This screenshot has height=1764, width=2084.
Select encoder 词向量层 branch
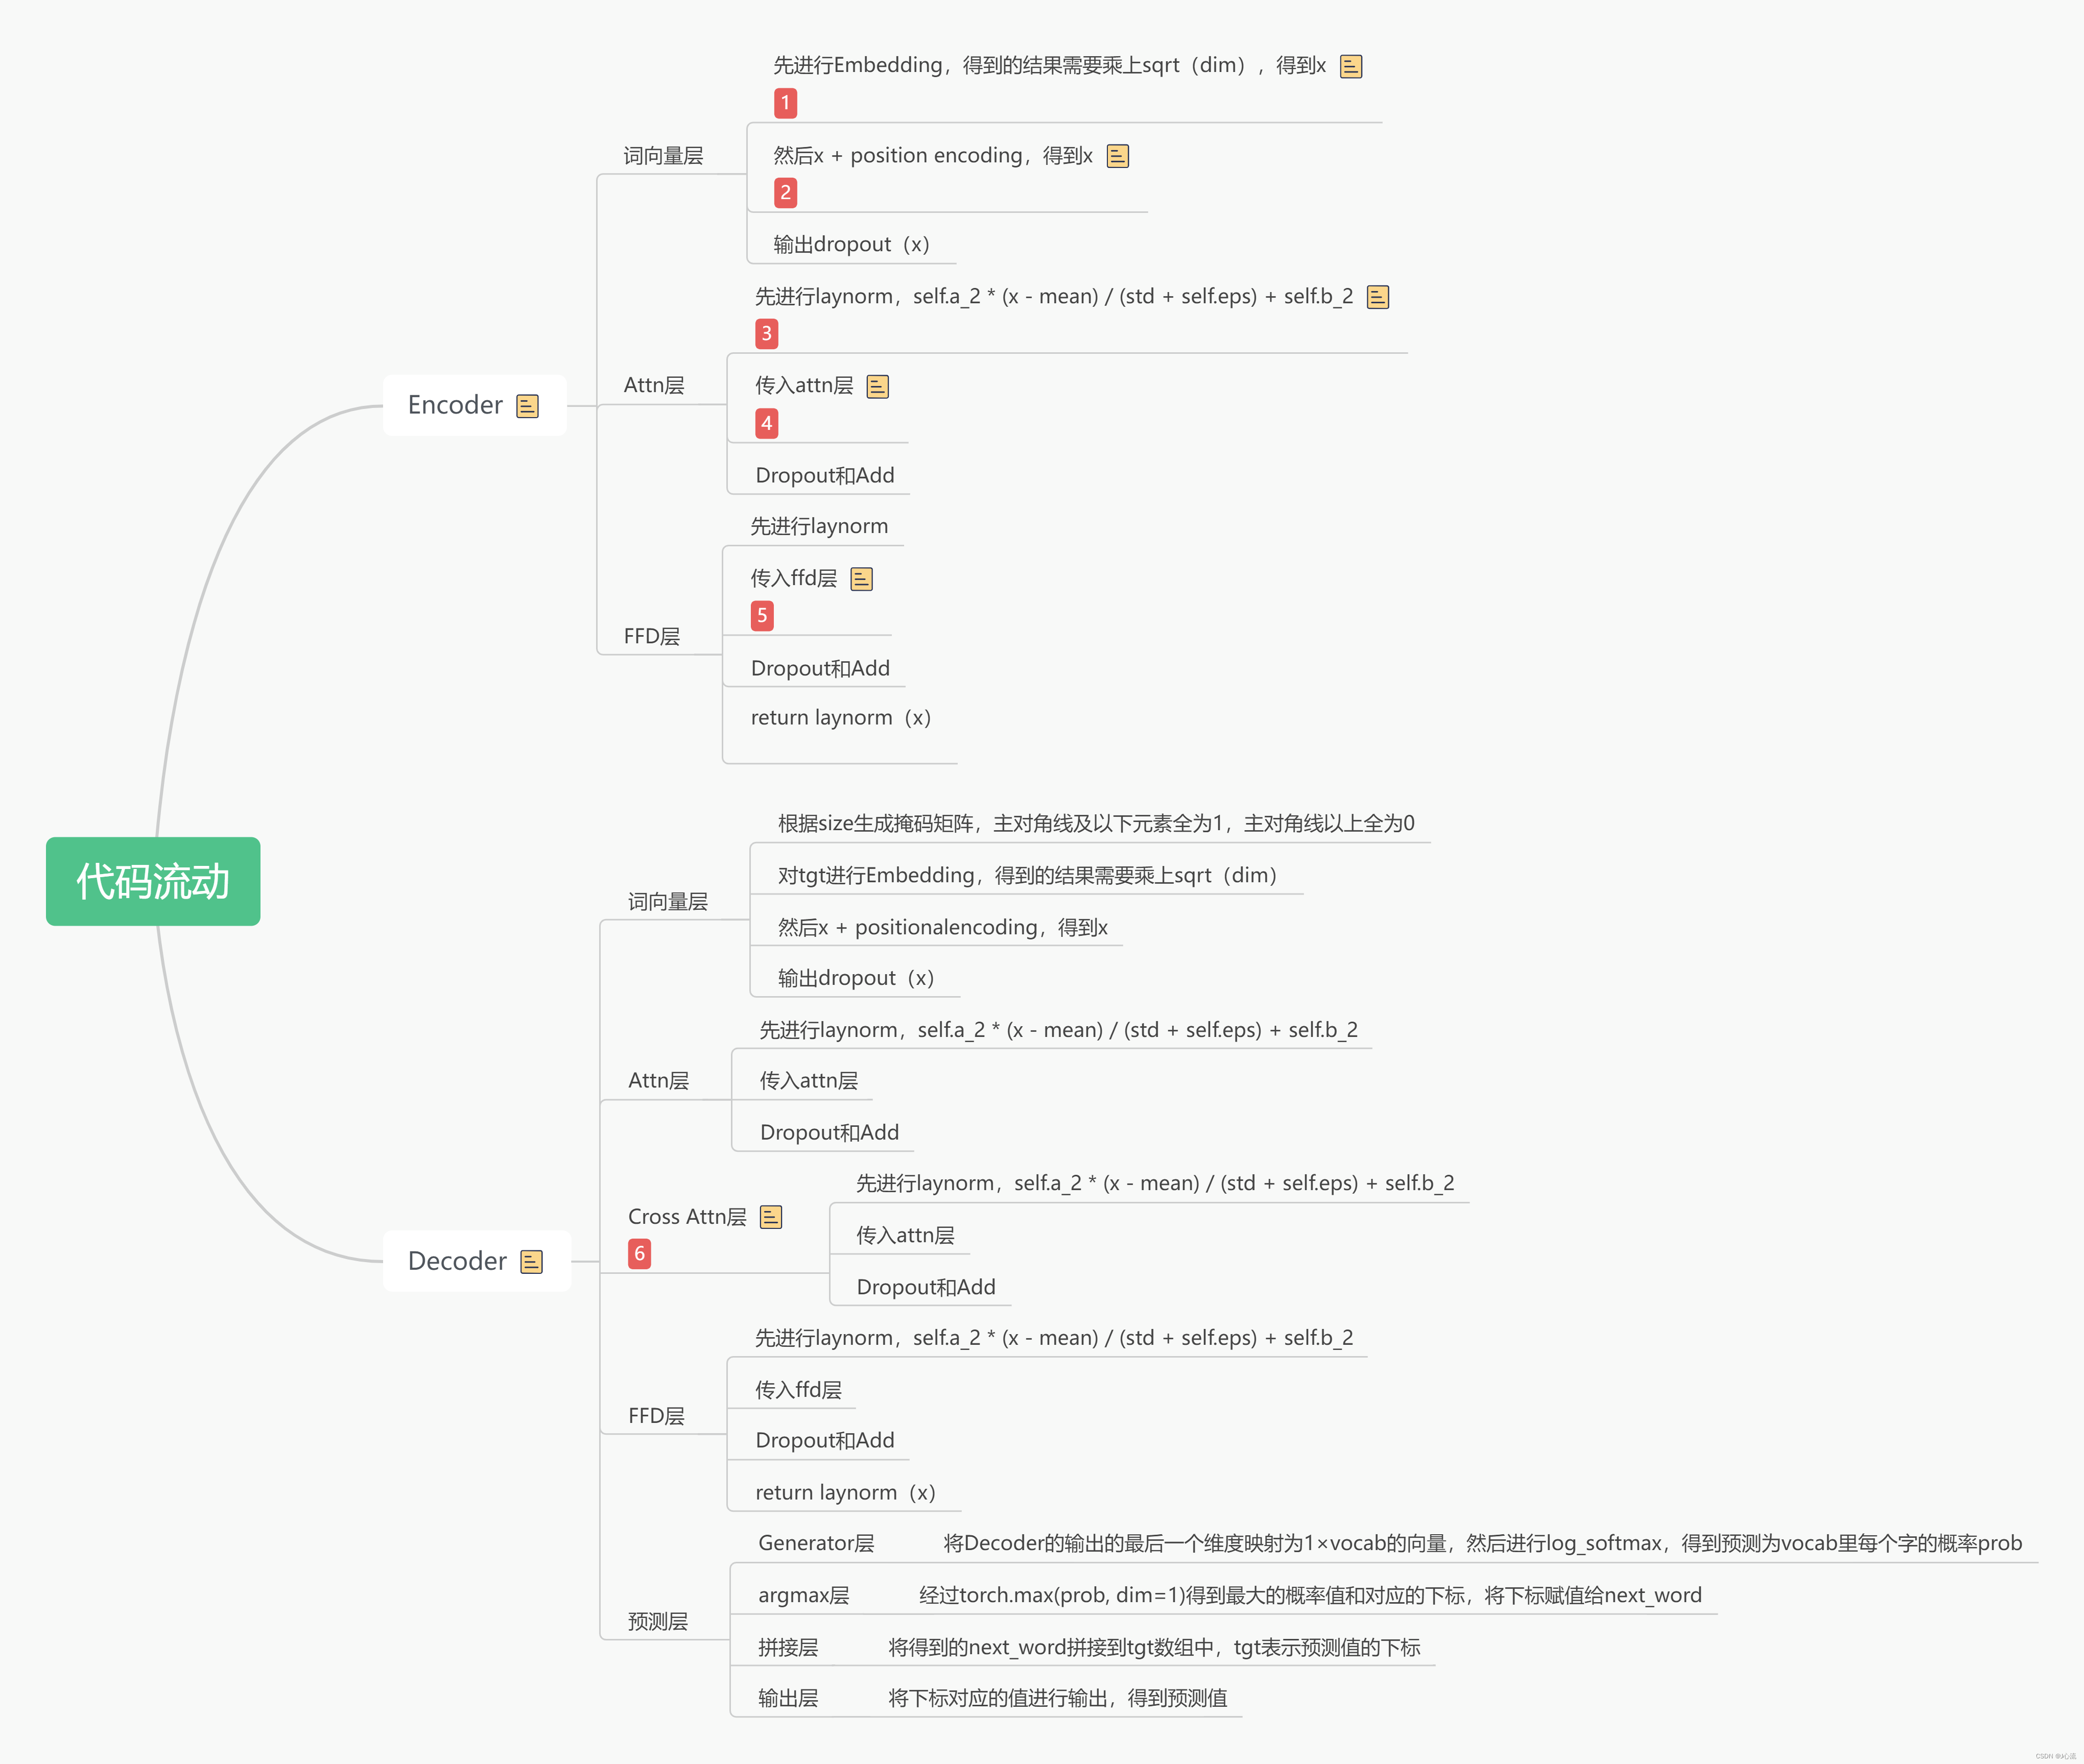[664, 156]
